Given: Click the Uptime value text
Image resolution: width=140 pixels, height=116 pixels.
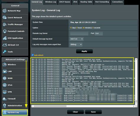Looking at the screenshot, I should [85, 28].
